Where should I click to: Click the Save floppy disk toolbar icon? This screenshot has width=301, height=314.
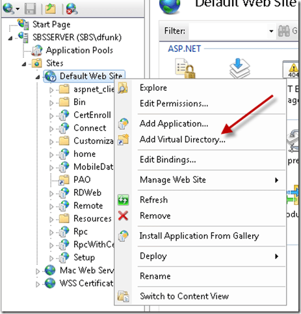[30, 9]
